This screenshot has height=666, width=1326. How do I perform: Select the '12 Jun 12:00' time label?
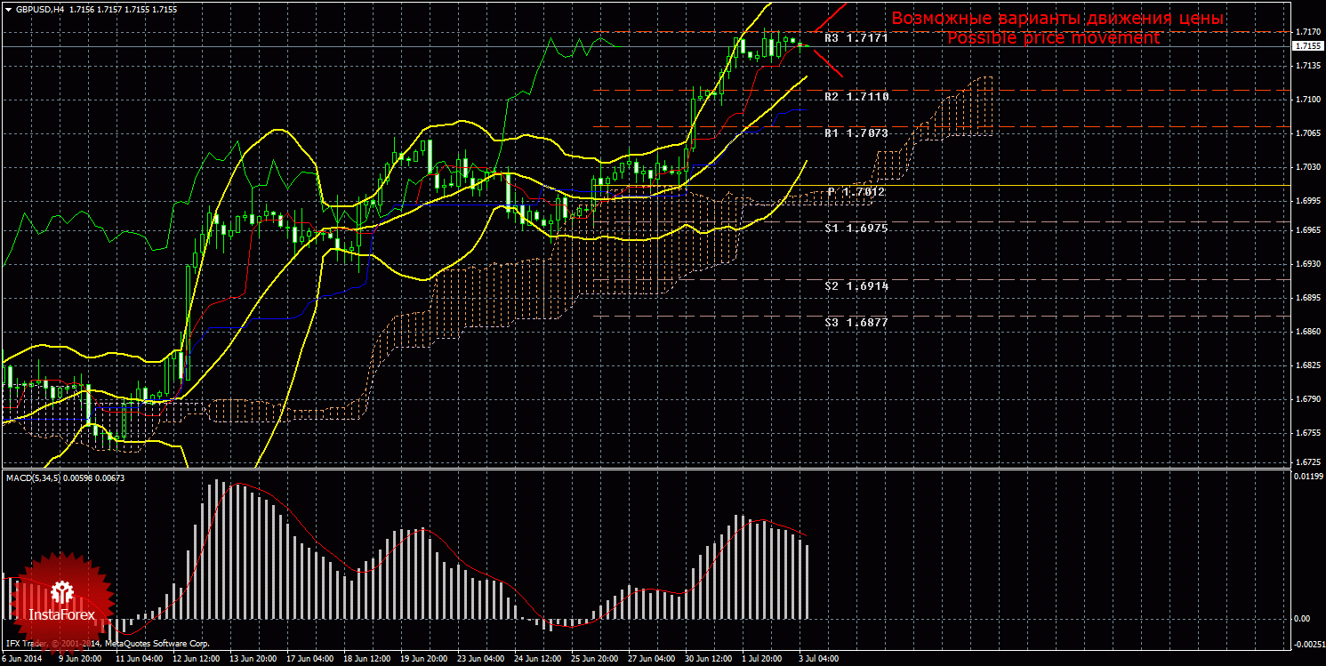[196, 659]
